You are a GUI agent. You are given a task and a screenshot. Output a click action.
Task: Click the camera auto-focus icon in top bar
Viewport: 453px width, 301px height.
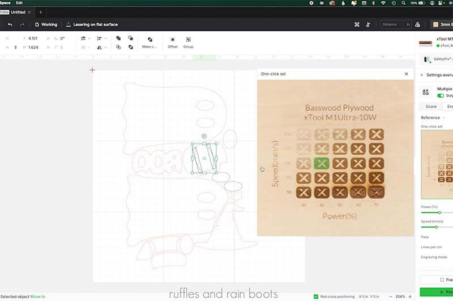point(357,25)
